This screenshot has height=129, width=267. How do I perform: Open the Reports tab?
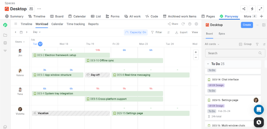(x=93, y=24)
